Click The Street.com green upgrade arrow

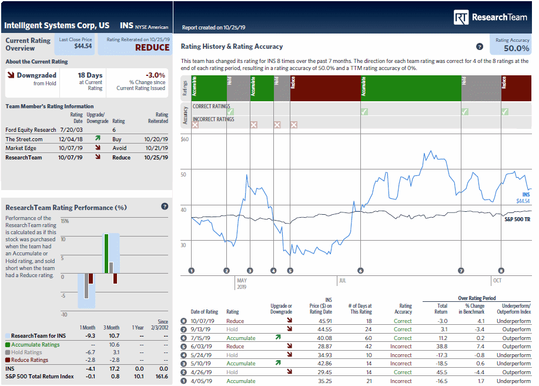point(98,138)
